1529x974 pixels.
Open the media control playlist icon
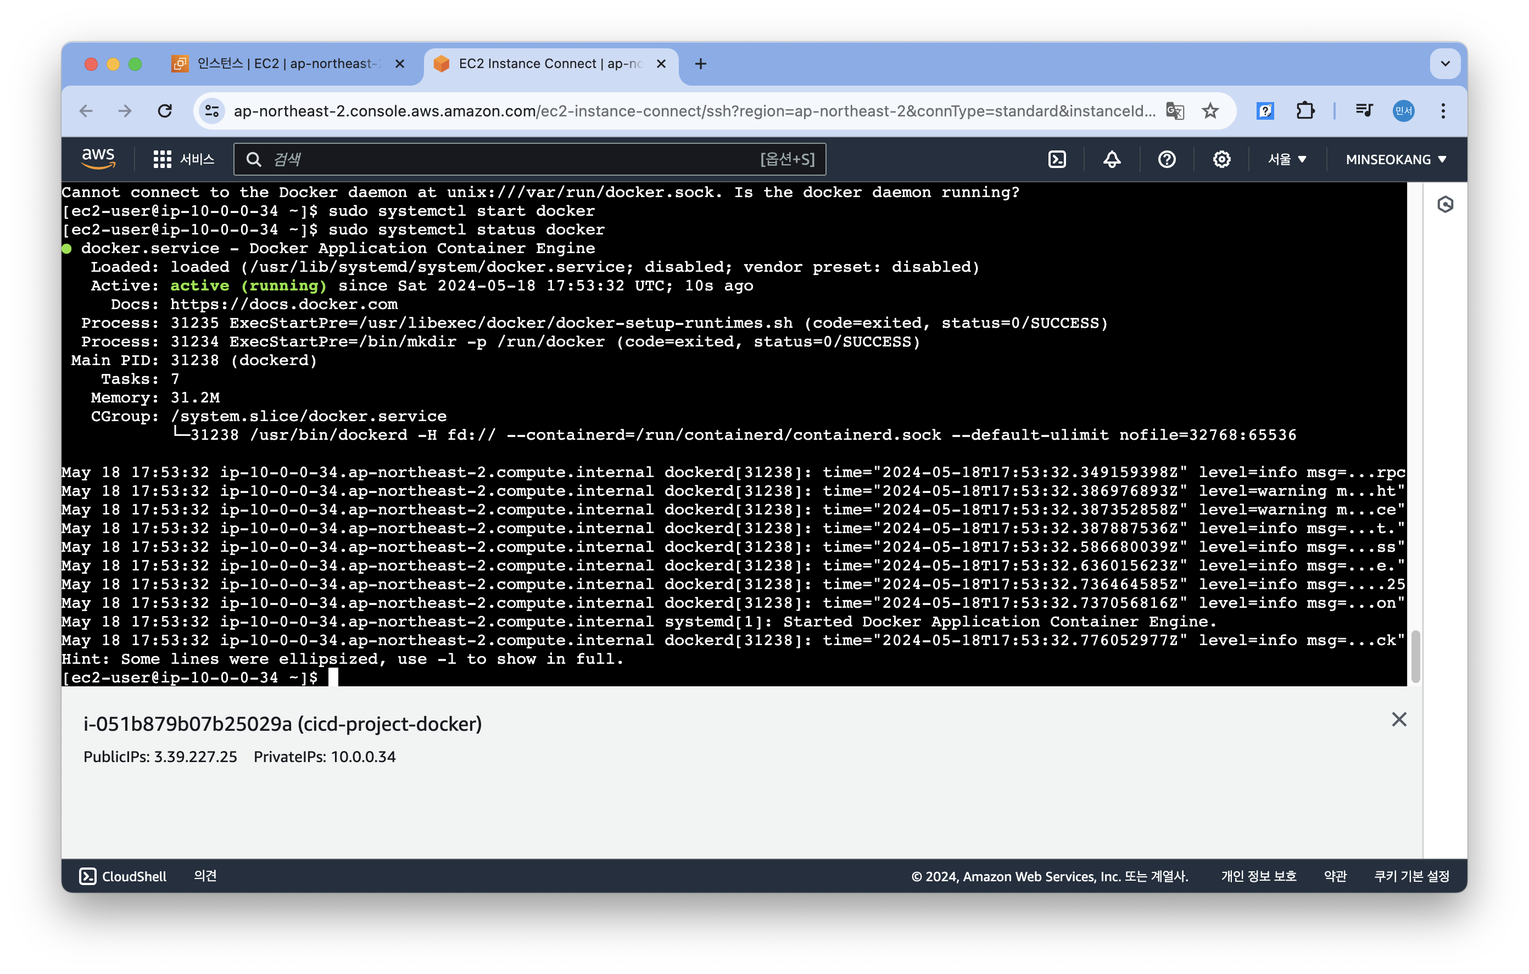[x=1364, y=111]
